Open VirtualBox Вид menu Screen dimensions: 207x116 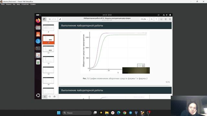14,4
